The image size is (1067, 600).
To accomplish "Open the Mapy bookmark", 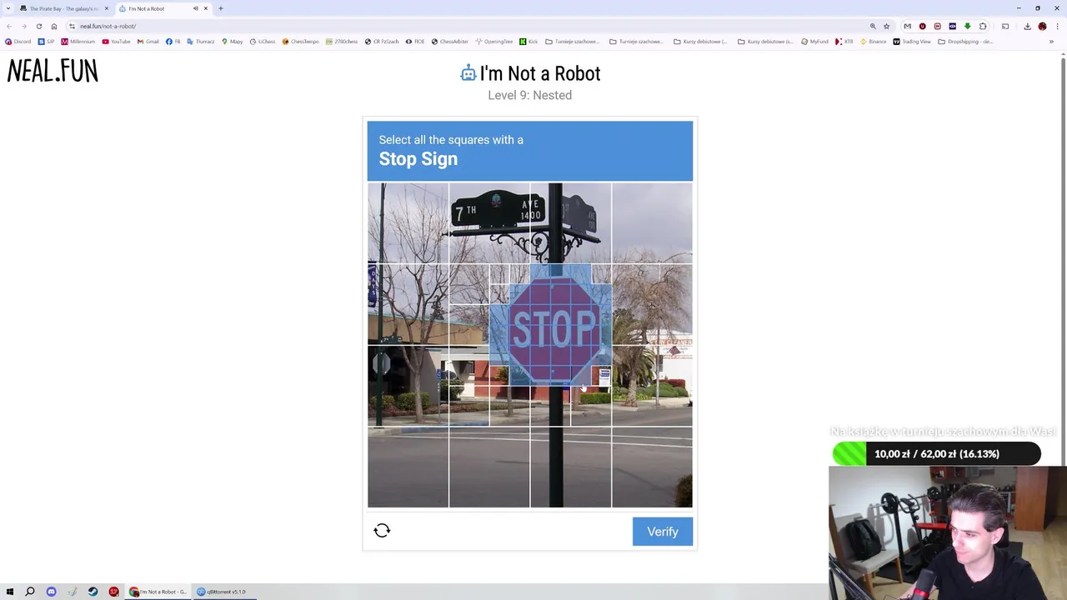I will coord(233,42).
